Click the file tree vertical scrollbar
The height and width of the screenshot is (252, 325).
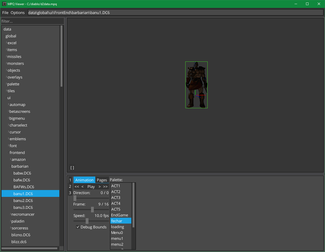pyautogui.click(x=61, y=56)
